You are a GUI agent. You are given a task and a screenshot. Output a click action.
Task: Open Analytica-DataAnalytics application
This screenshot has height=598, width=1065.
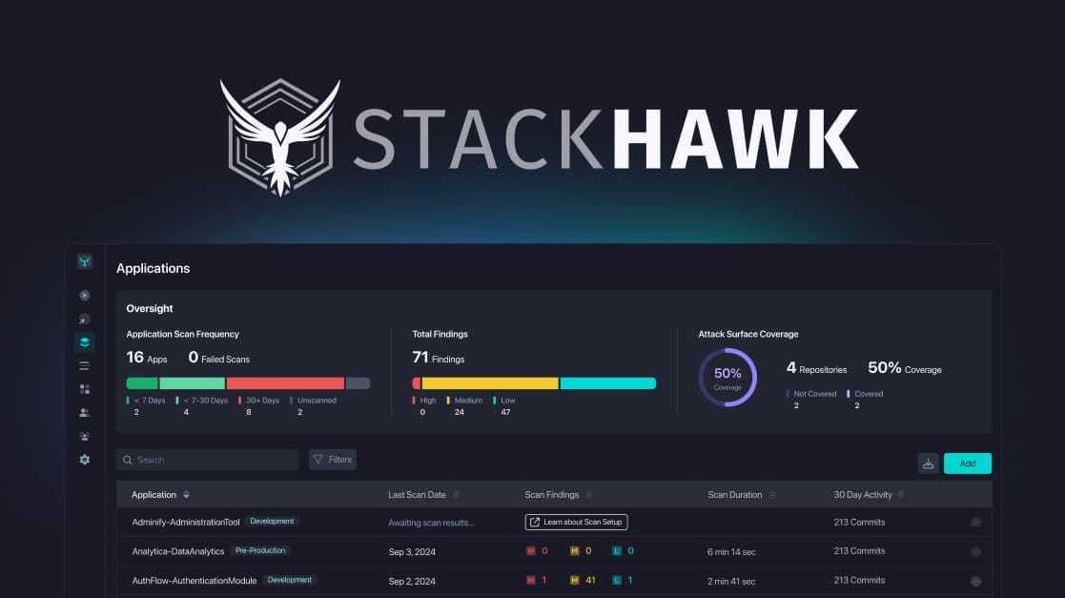click(x=178, y=552)
